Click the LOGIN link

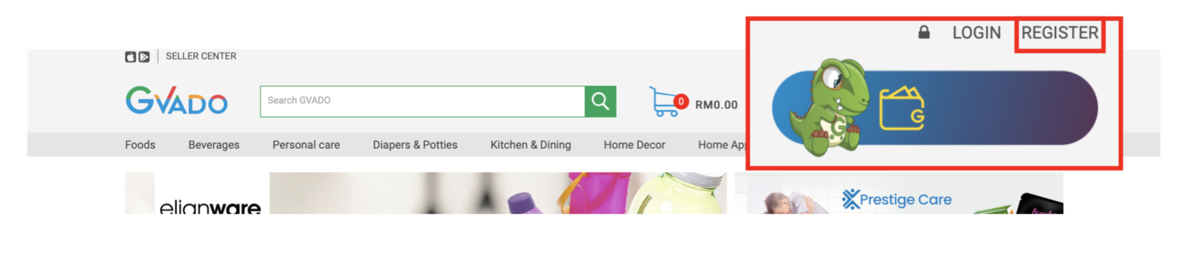point(976,32)
